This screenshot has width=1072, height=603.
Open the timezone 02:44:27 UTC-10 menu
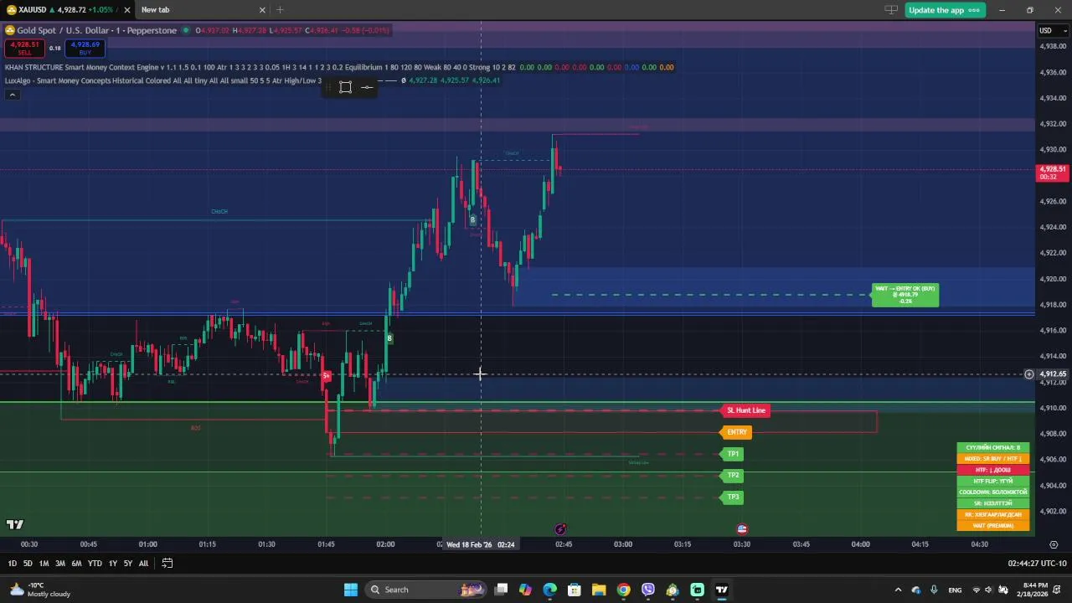[x=1037, y=564]
